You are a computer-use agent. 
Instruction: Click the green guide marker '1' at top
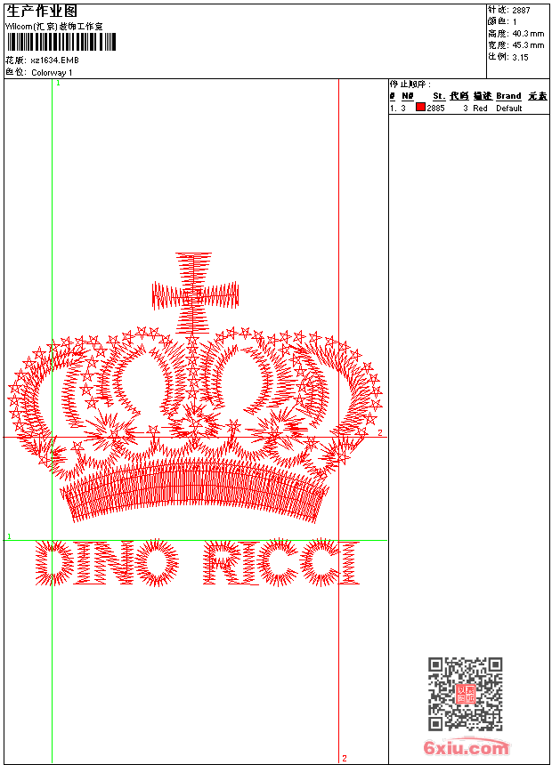click(58, 84)
